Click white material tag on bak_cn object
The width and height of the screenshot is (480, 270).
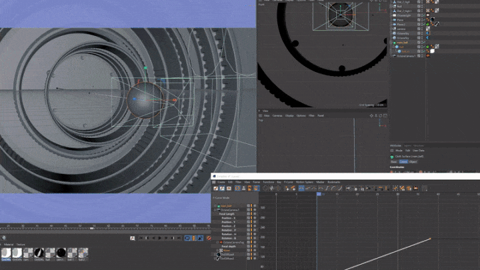(432, 51)
